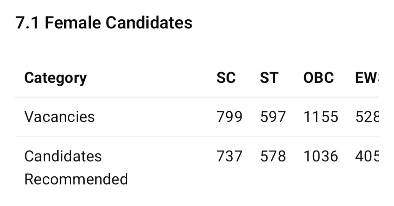Click the 'Female Candidates' heading text
This screenshot has height=206, width=394.
tap(119, 23)
